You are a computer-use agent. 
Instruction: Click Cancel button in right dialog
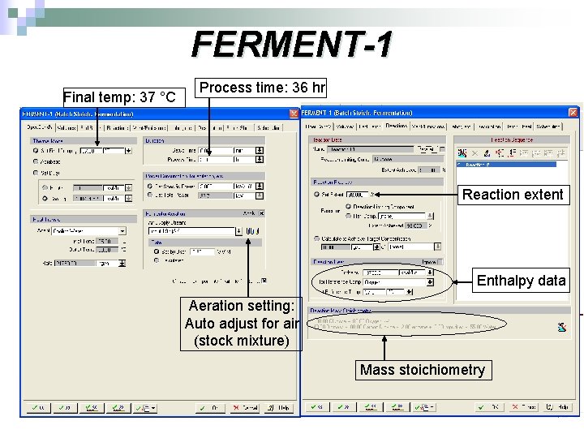point(524,407)
